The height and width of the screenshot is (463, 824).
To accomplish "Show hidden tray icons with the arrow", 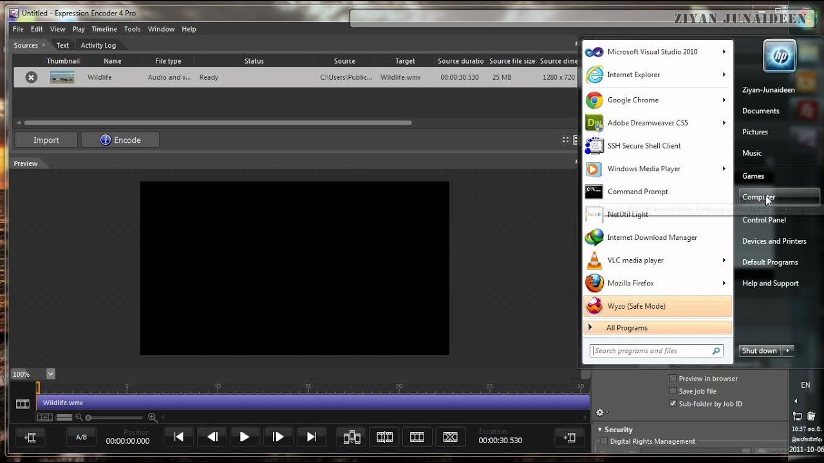I will pos(796,401).
